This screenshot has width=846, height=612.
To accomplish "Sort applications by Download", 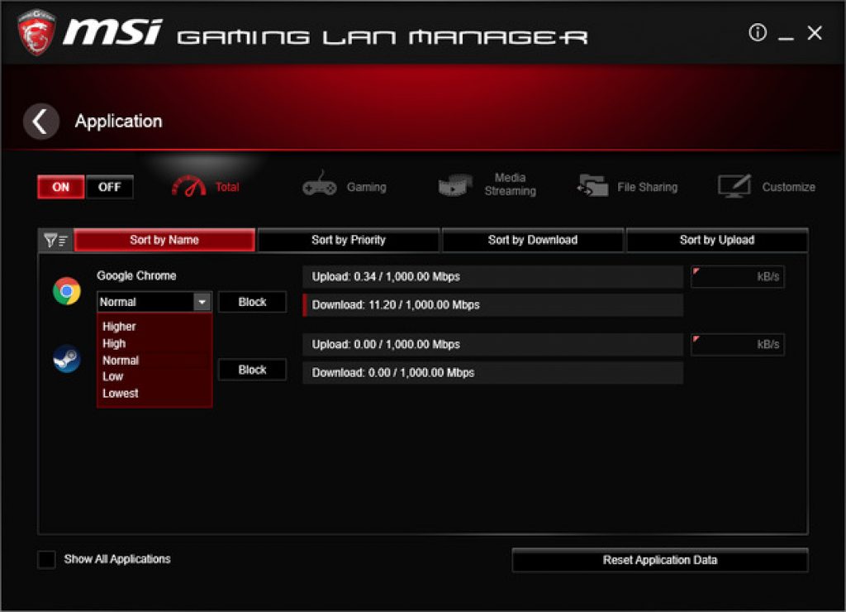I will tap(533, 241).
